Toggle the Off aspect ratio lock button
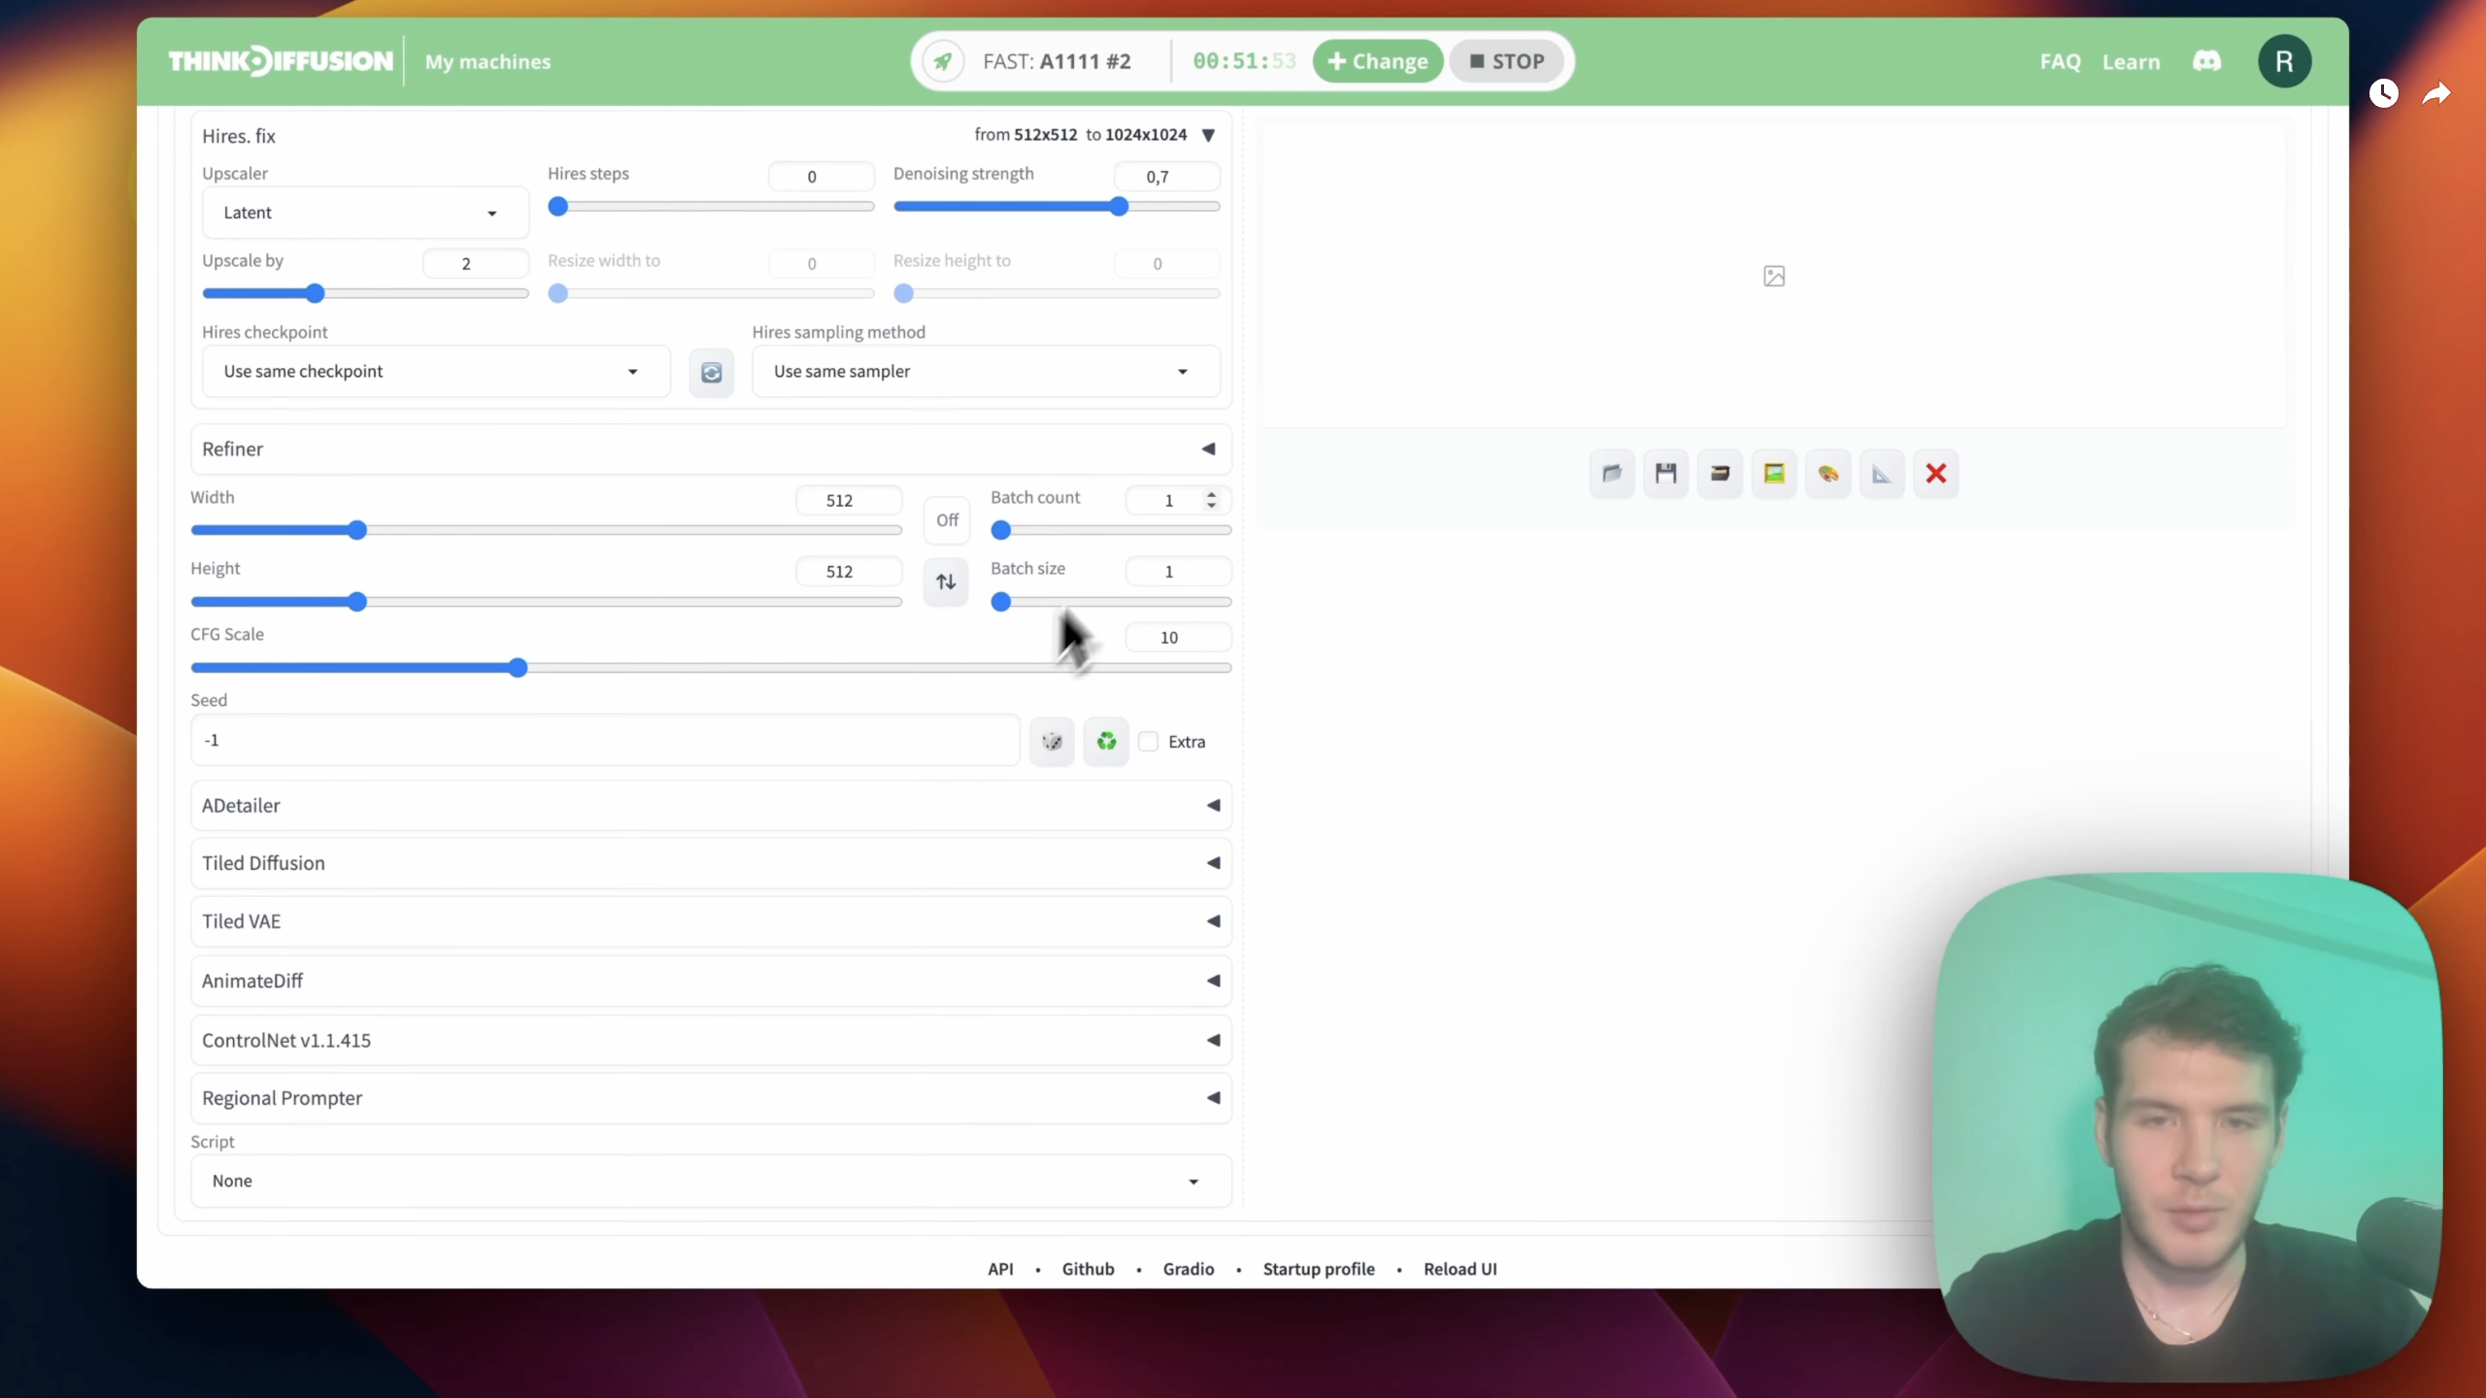This screenshot has height=1398, width=2486. (947, 520)
